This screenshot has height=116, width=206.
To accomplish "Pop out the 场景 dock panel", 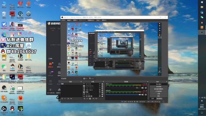I will (81, 82).
